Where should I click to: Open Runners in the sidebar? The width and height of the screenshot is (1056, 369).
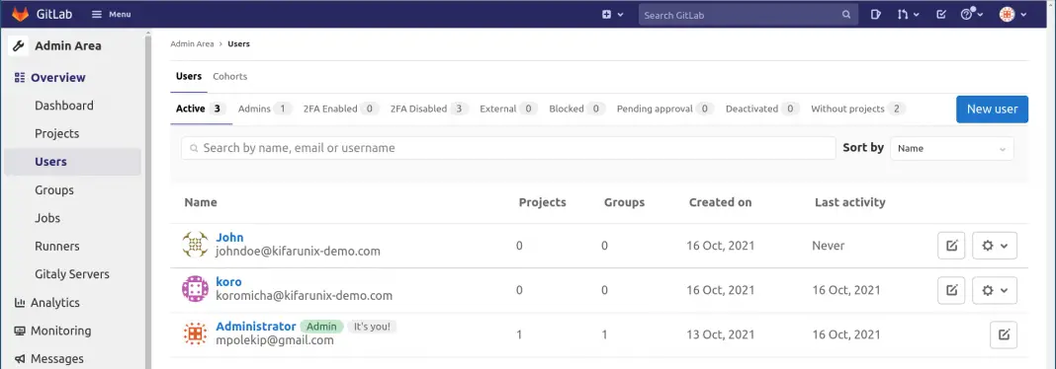pyautogui.click(x=57, y=246)
